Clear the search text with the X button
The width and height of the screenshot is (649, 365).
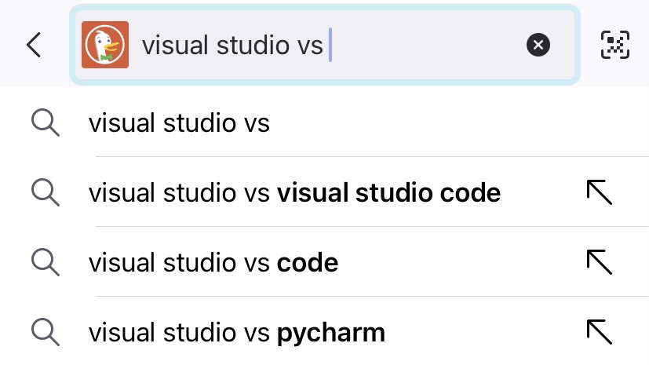click(x=538, y=46)
